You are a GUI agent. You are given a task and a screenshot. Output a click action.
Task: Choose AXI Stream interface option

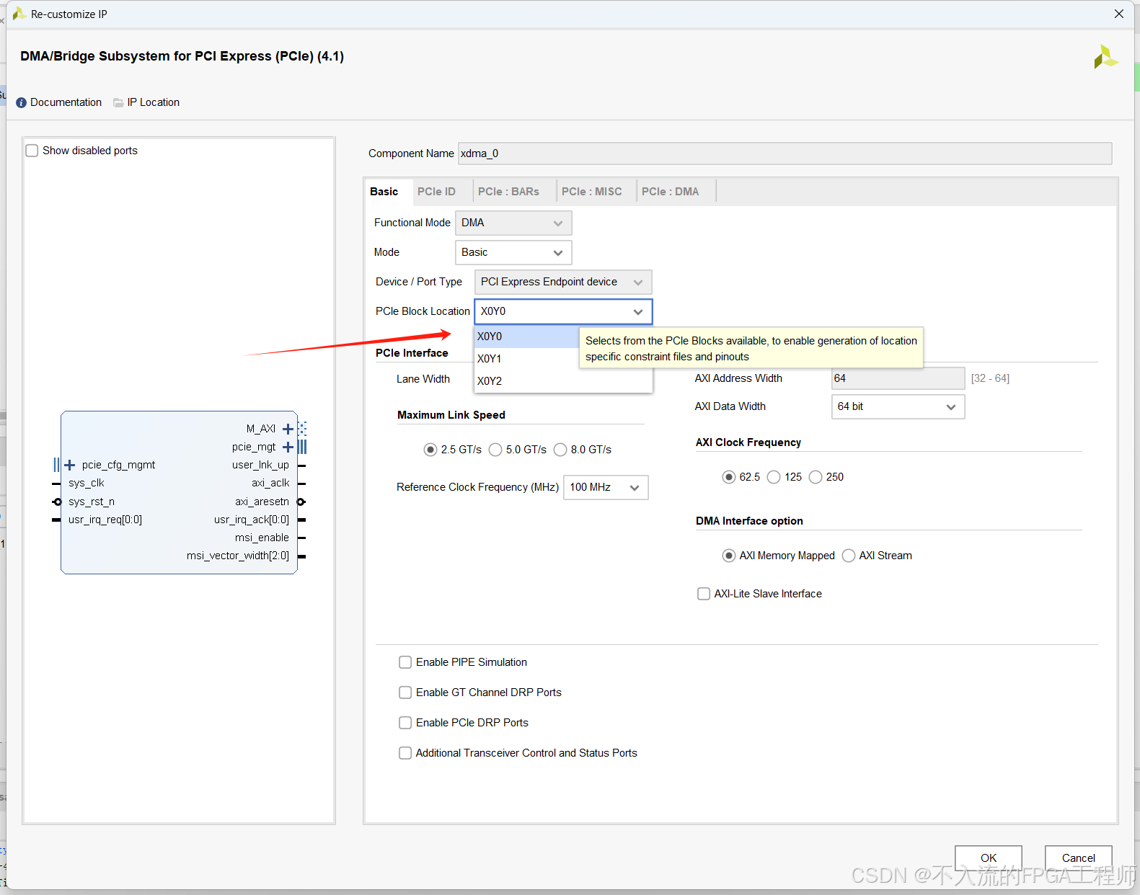tap(849, 556)
